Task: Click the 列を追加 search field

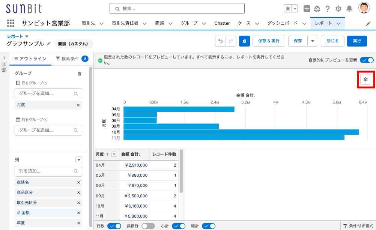Action: [48, 171]
